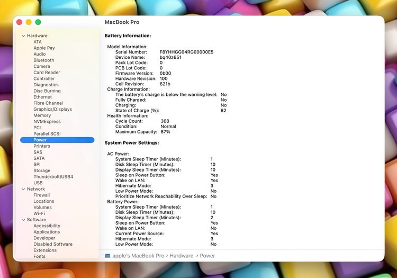Open Graphics/Displays info
The width and height of the screenshot is (397, 278).
[52, 110]
